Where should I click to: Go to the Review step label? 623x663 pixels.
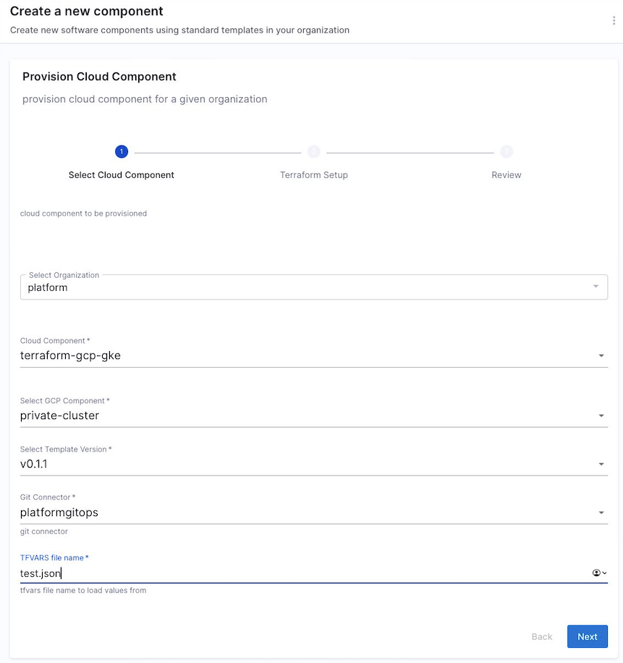[507, 175]
